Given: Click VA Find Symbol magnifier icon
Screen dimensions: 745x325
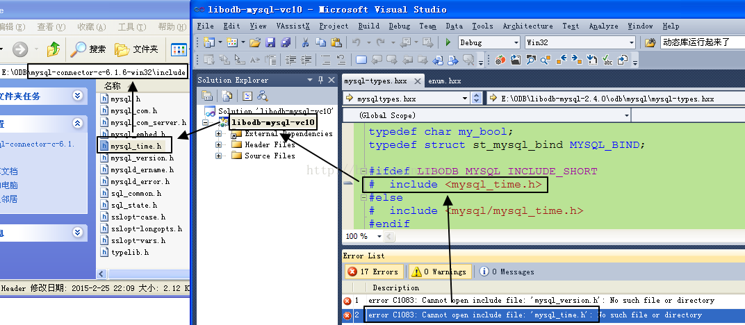Looking at the screenshot, I should (531, 60).
